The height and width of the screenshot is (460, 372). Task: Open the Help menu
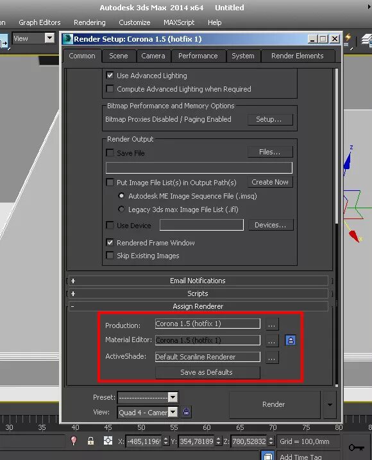[215, 22]
